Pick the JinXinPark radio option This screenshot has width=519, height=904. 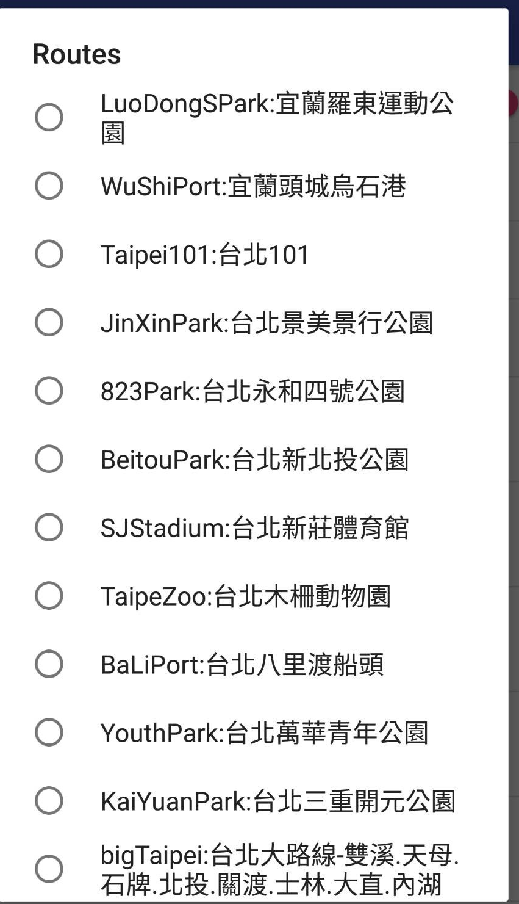click(x=49, y=322)
